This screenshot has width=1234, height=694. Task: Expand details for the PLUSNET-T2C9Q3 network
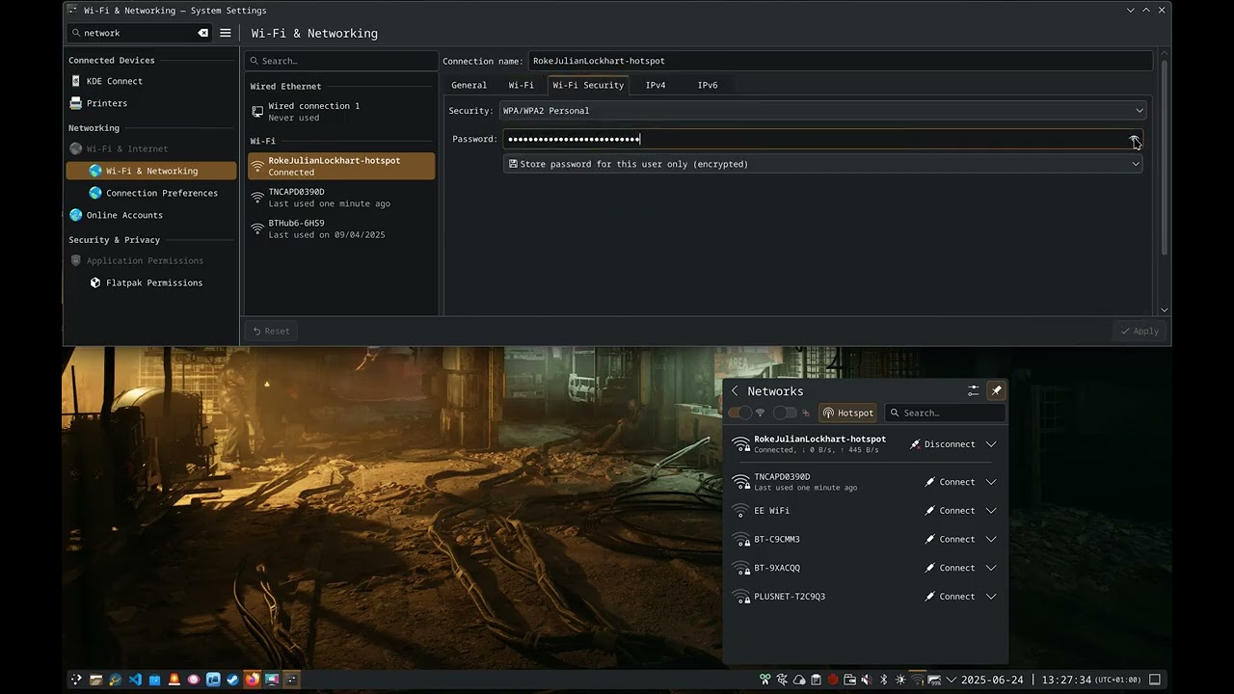991,597
